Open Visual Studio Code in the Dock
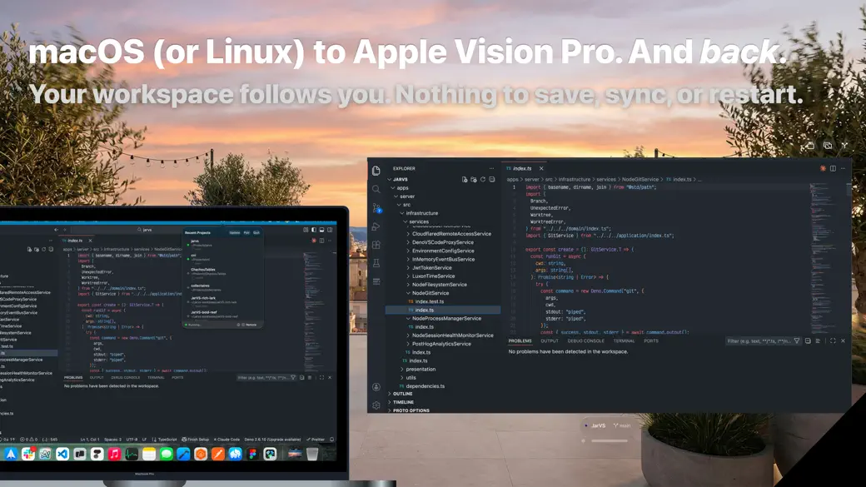 [x=62, y=454]
